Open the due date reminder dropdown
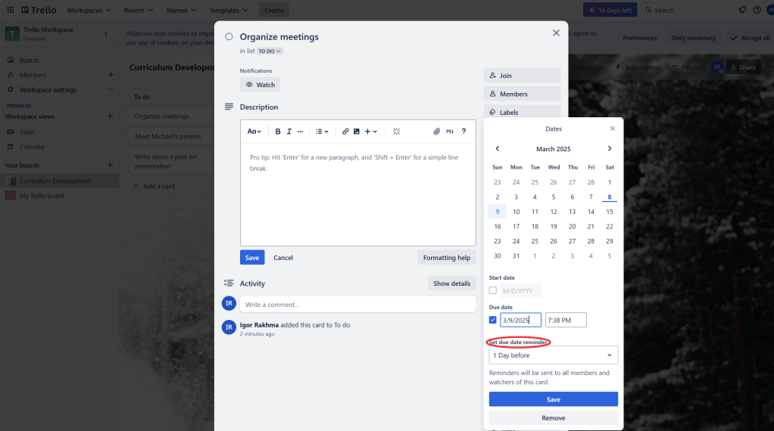The width and height of the screenshot is (774, 431). point(553,355)
